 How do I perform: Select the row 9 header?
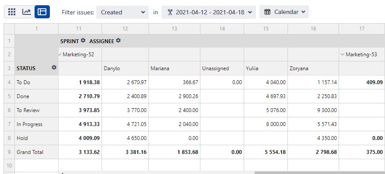point(9,152)
